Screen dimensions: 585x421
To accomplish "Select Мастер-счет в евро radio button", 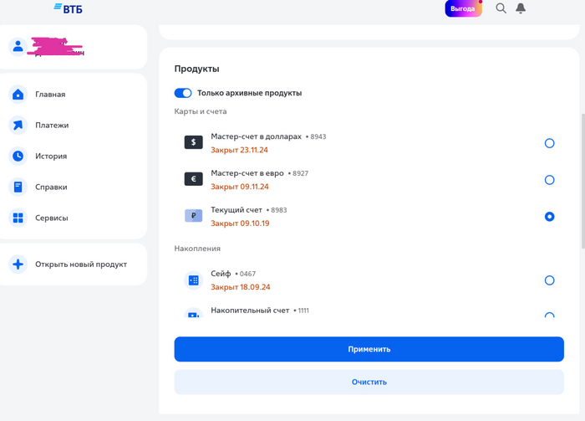I will pyautogui.click(x=549, y=180).
